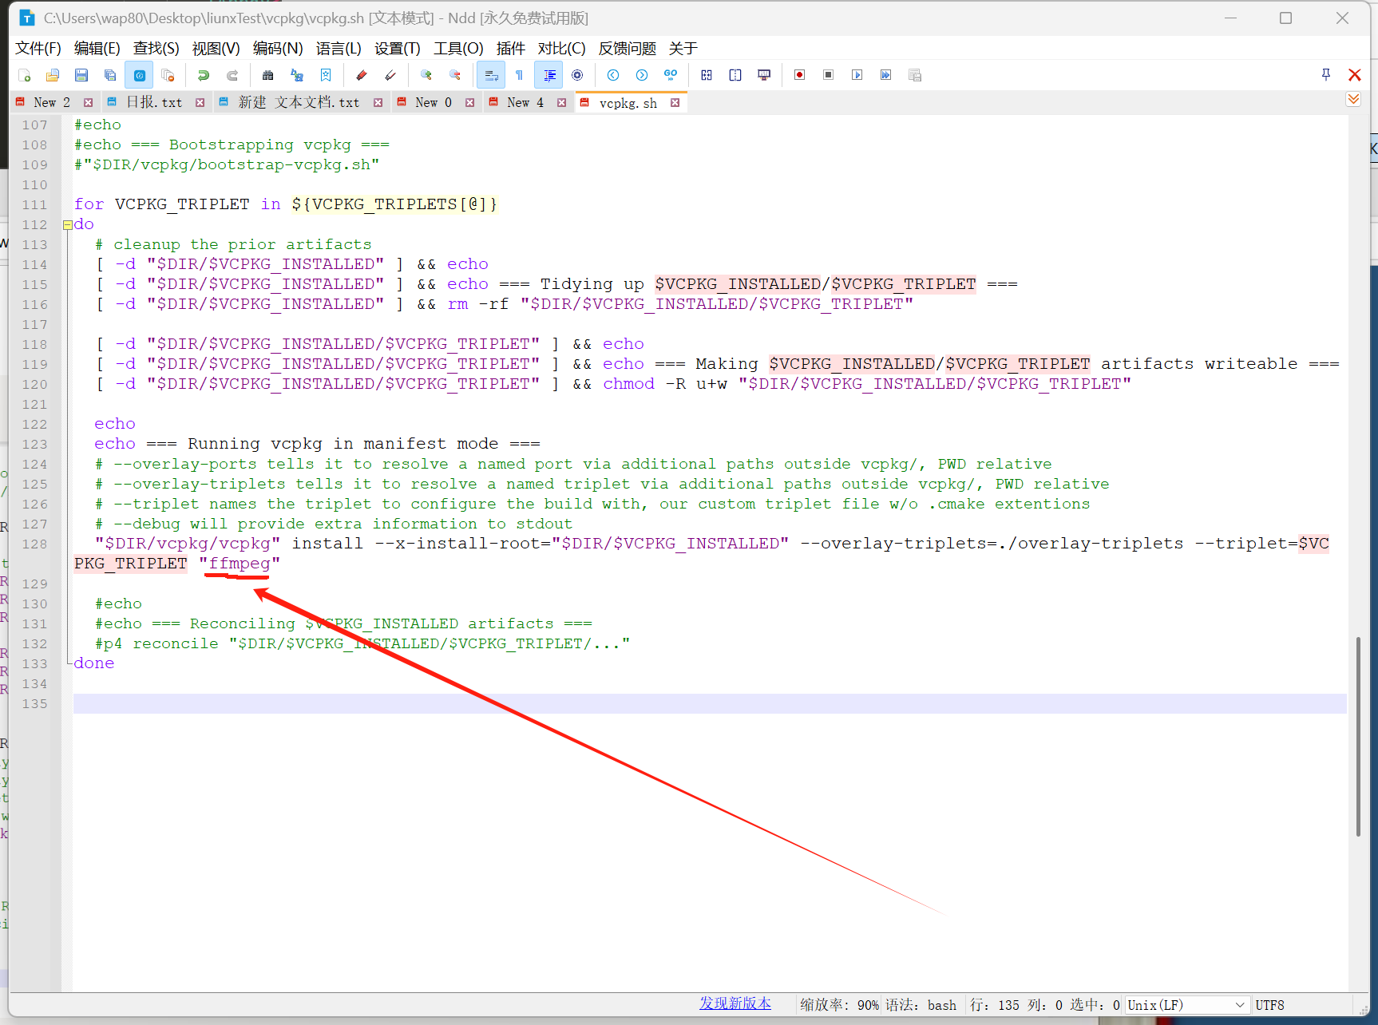Viewport: 1378px width, 1025px height.
Task: Click the GO jump toolbar icon
Action: [x=671, y=75]
